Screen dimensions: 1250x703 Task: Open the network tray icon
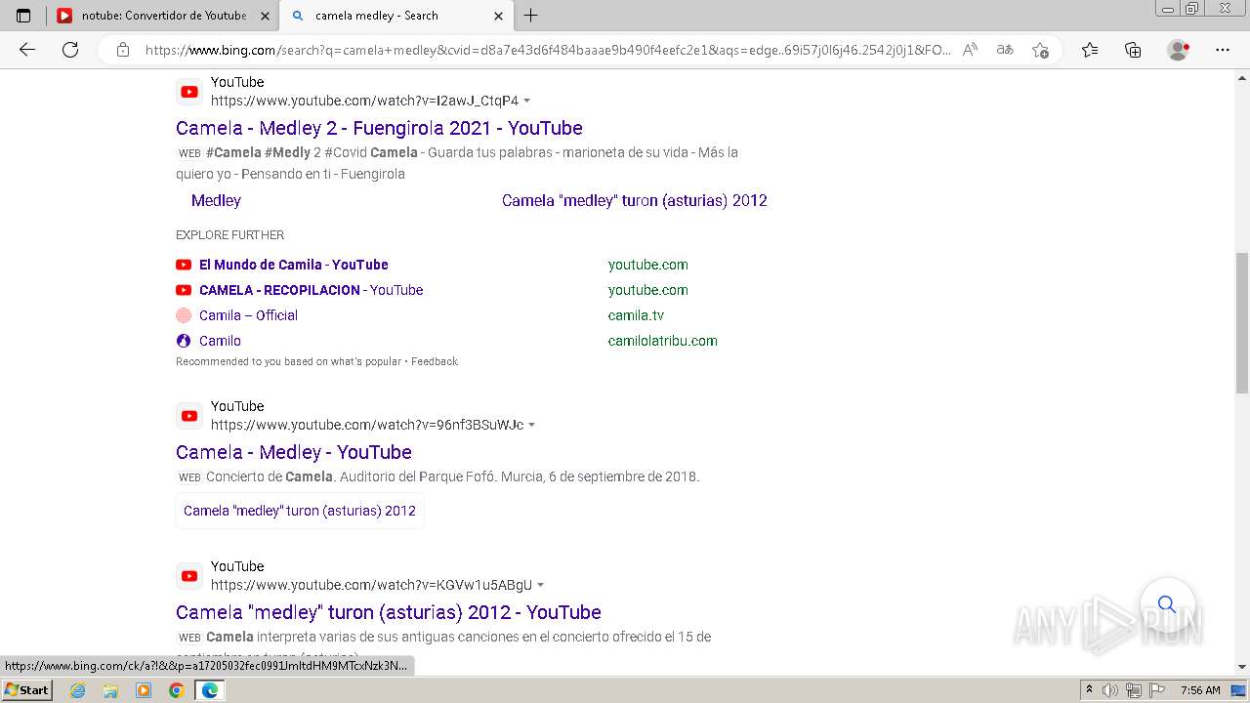pyautogui.click(x=1133, y=690)
